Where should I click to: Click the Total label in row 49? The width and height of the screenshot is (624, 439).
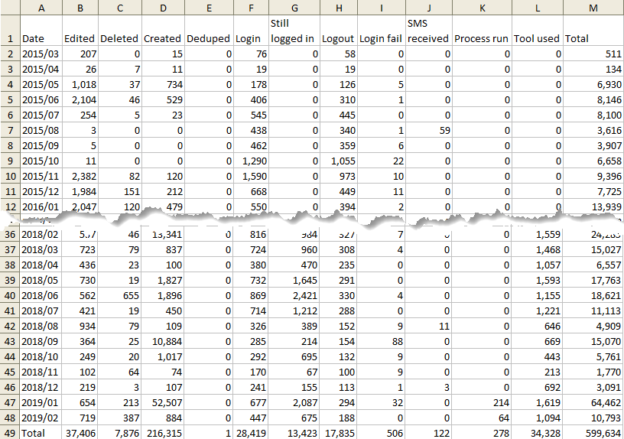[39, 432]
